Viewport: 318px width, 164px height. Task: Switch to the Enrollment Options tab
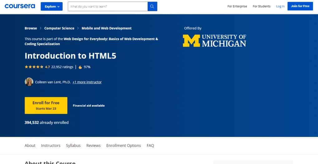(123, 145)
